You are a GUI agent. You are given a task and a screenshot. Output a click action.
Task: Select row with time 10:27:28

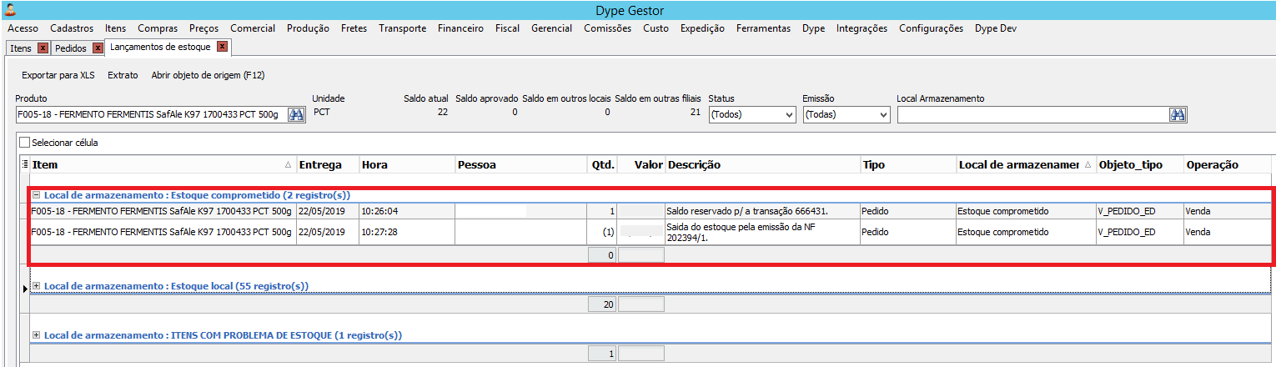[x=651, y=232]
